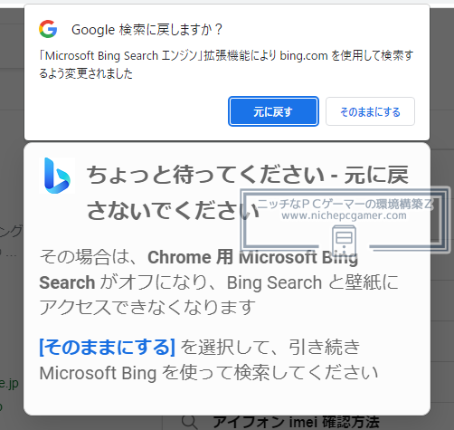Click the bold Chrome 用 Microsoft Bing Search text

tap(199, 270)
